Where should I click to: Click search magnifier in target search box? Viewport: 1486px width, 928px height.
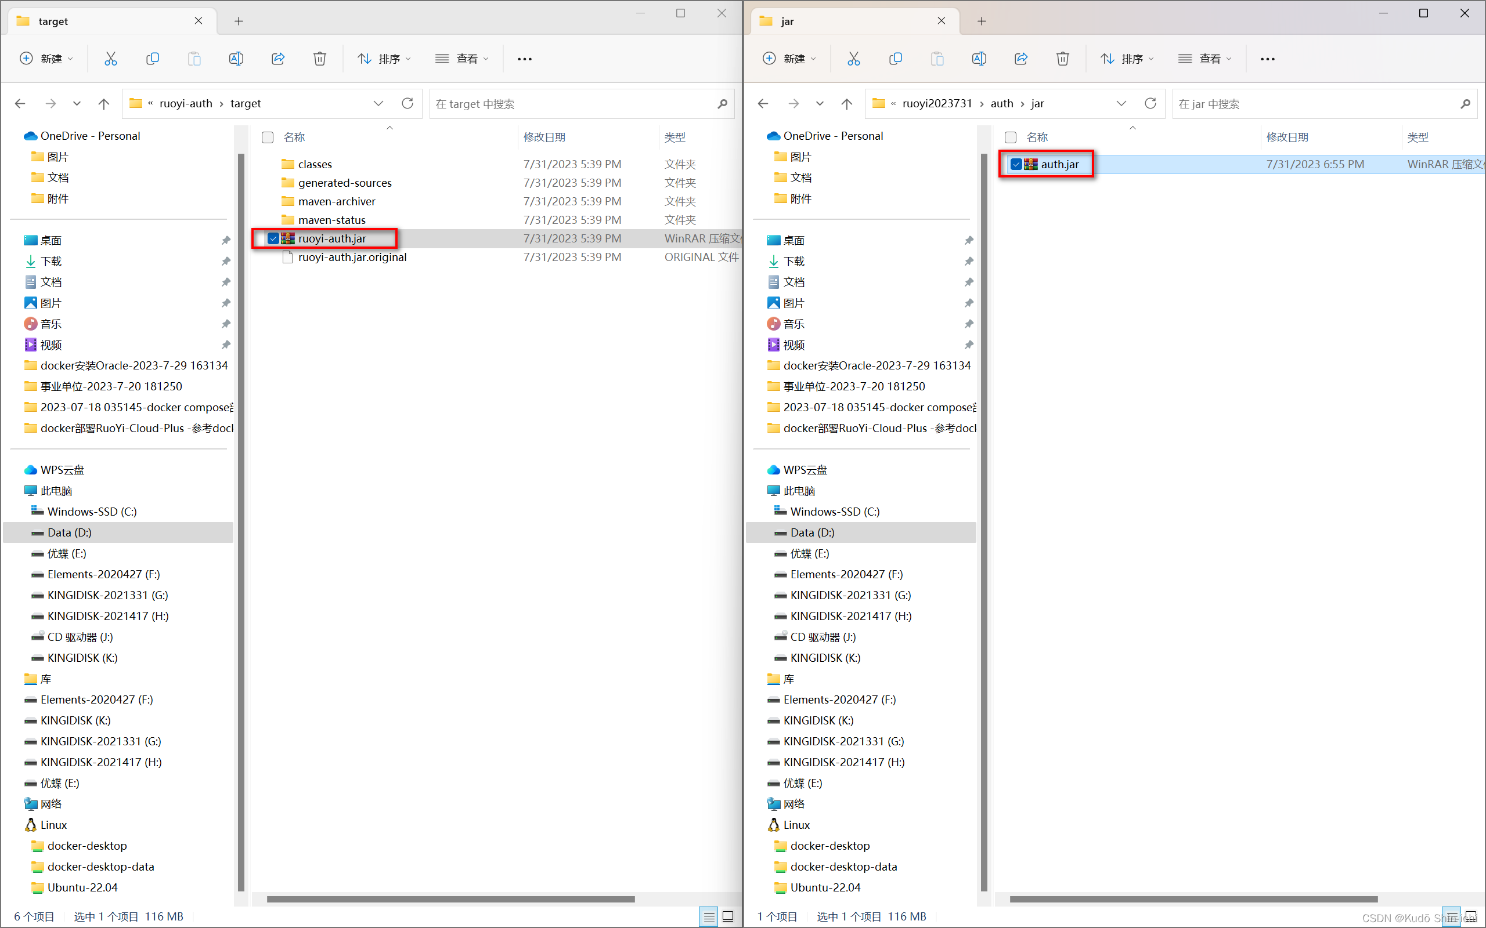722,104
